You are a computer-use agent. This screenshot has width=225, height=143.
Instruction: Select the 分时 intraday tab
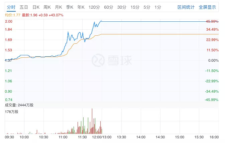click(11, 7)
